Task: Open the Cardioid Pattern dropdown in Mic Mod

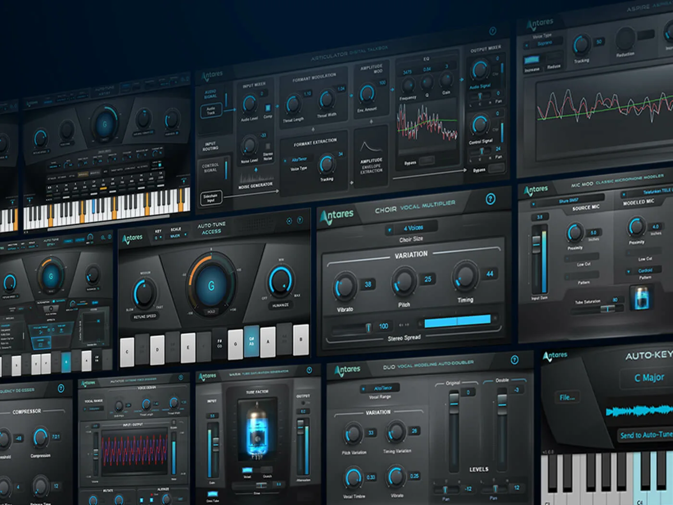Action: [x=645, y=270]
